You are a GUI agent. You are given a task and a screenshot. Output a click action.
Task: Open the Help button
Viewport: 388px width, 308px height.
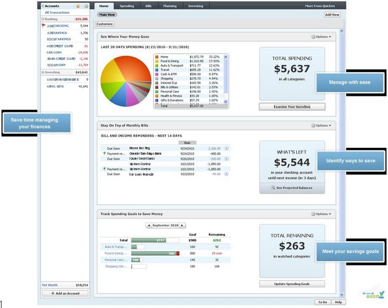click(338, 302)
